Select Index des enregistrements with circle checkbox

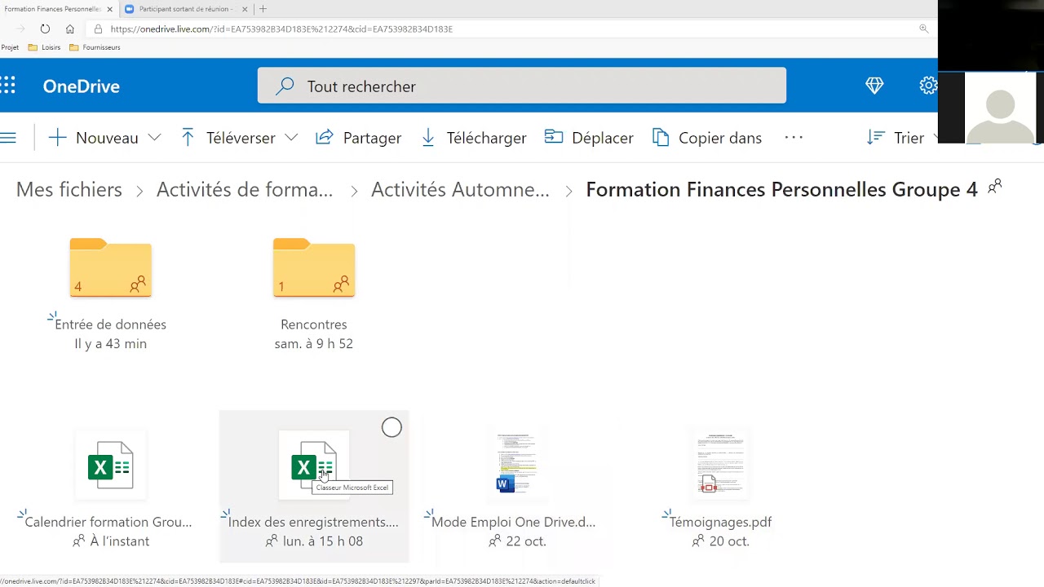391,427
